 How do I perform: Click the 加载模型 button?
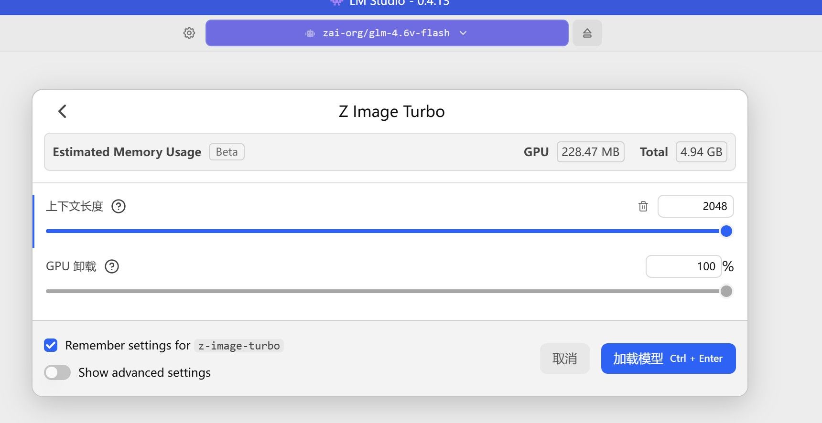pyautogui.click(x=668, y=359)
